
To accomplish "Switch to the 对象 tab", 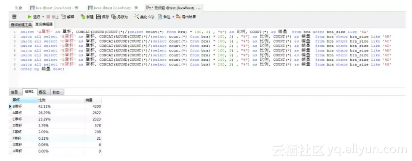I will click(x=19, y=8).
